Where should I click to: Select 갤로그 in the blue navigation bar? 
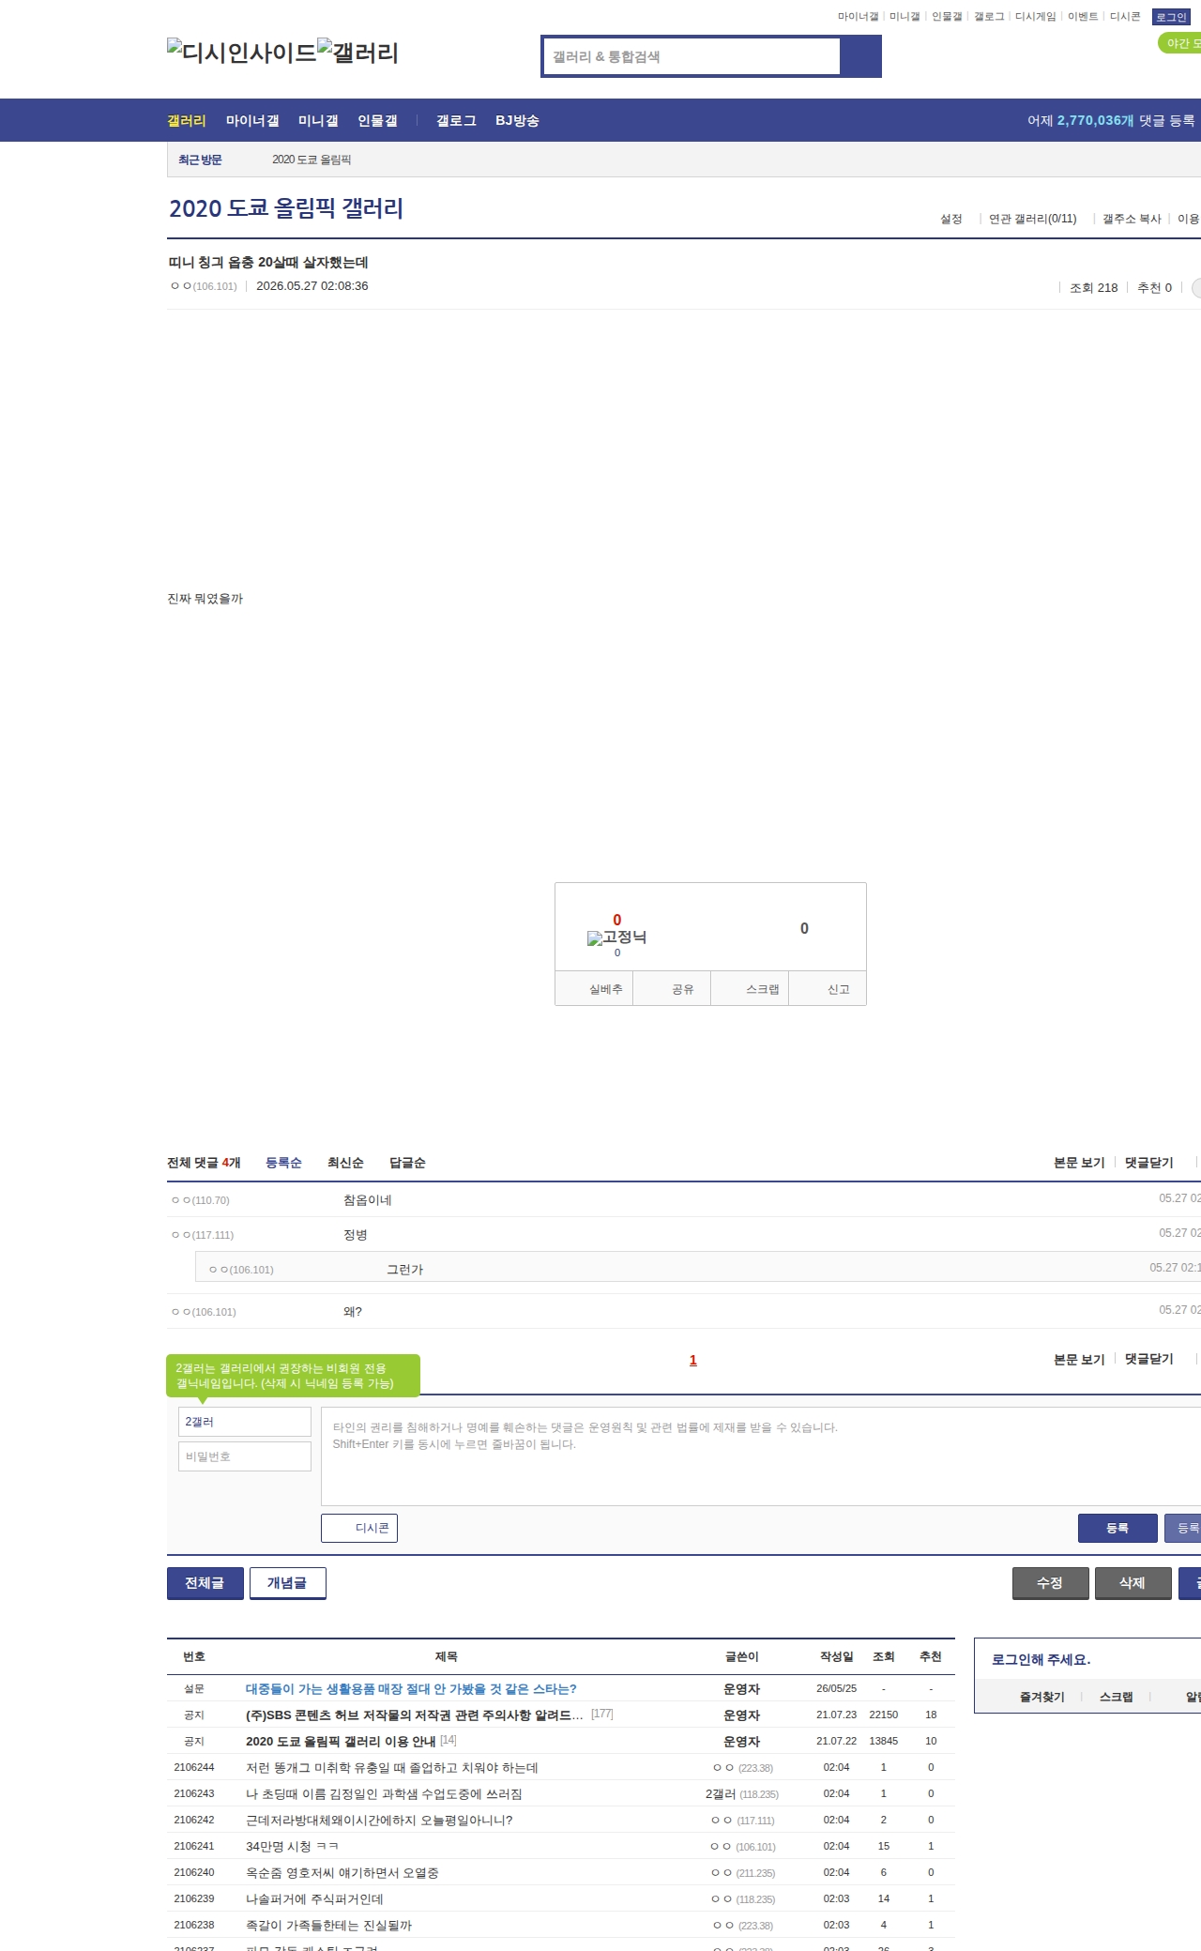(456, 120)
